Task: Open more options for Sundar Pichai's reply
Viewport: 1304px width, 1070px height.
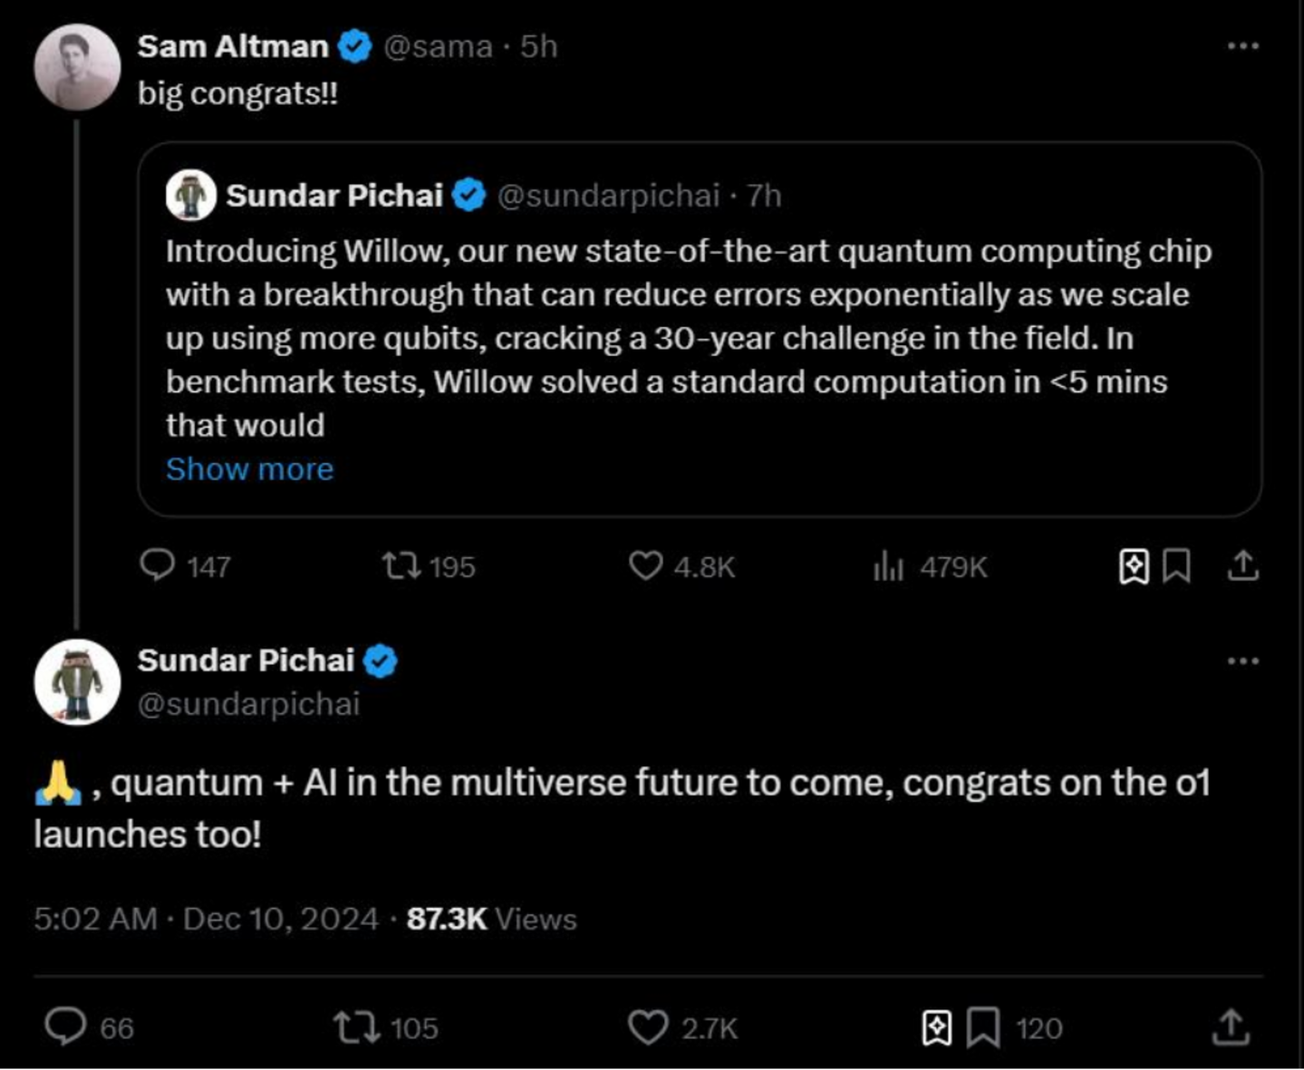Action: point(1242,661)
